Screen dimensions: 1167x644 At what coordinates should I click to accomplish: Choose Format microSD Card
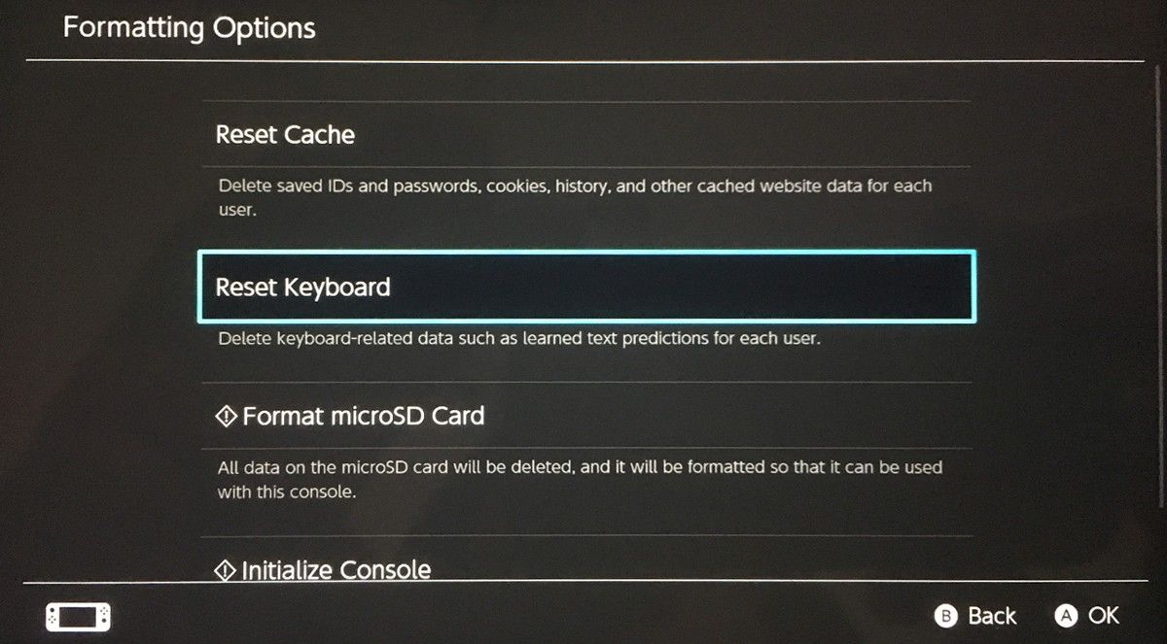[x=363, y=417]
